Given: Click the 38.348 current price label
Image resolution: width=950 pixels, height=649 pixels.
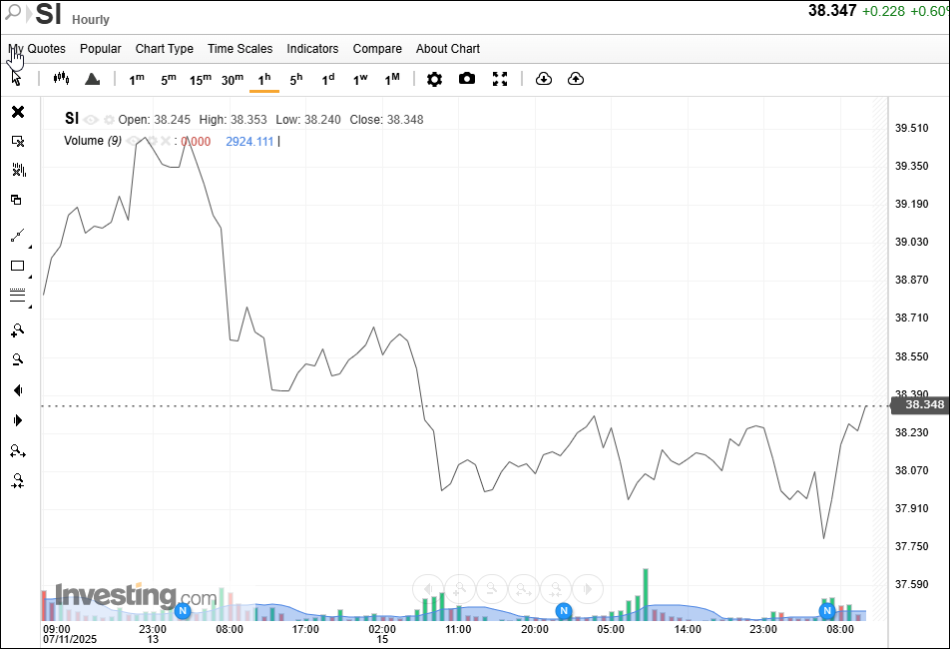Looking at the screenshot, I should [920, 404].
